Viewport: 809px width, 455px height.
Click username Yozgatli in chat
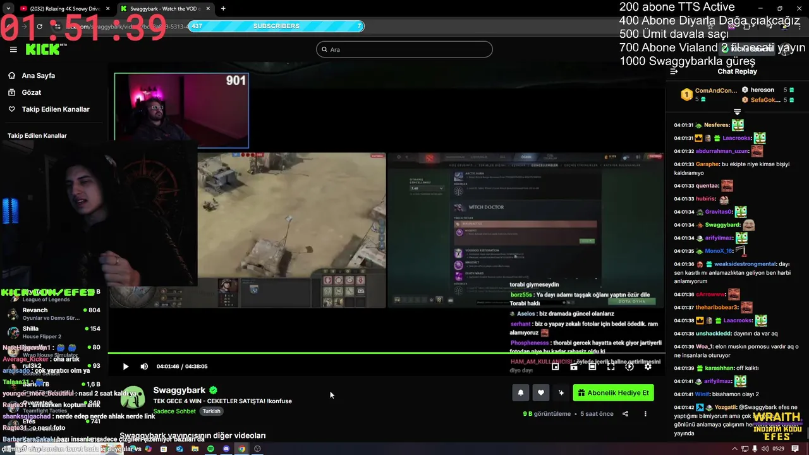(726, 408)
